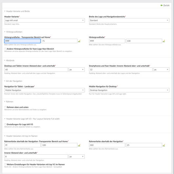Open color picker for Rahmenfarbe oberhalb der Navigation

click(x=164, y=145)
